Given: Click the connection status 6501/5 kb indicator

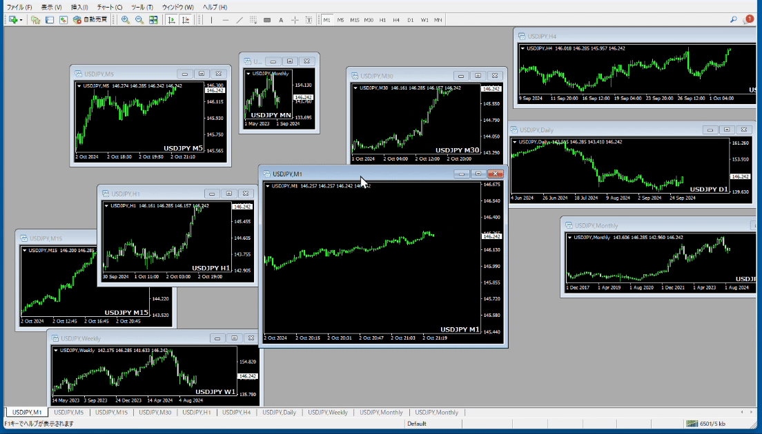Looking at the screenshot, I should [x=705, y=424].
